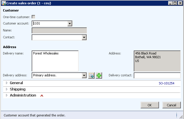Confirm with the OK button
184x119 pixels.
point(149,105)
